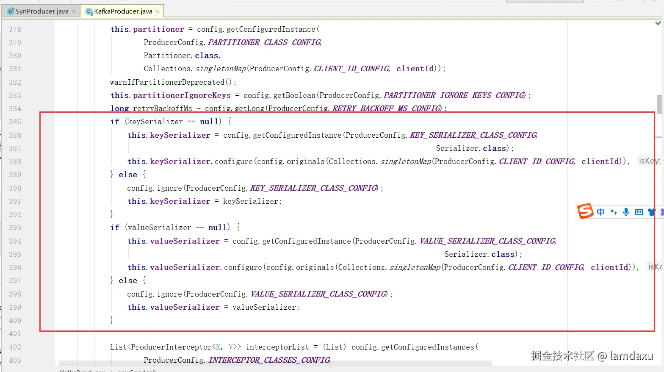Click warnIfPartitionerDeprecated on line 382
The height and width of the screenshot is (372, 664).
click(167, 82)
